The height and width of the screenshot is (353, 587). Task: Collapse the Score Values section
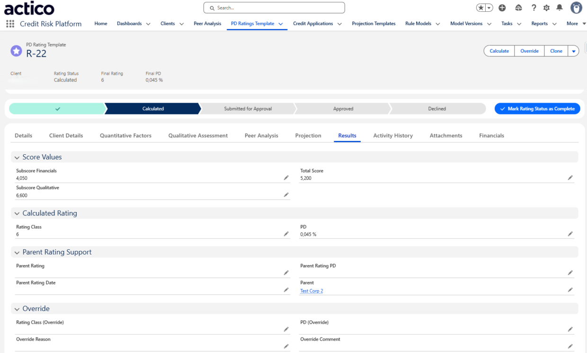click(17, 157)
